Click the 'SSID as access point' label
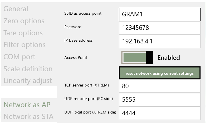The height and width of the screenshot is (123, 206). [83, 14]
